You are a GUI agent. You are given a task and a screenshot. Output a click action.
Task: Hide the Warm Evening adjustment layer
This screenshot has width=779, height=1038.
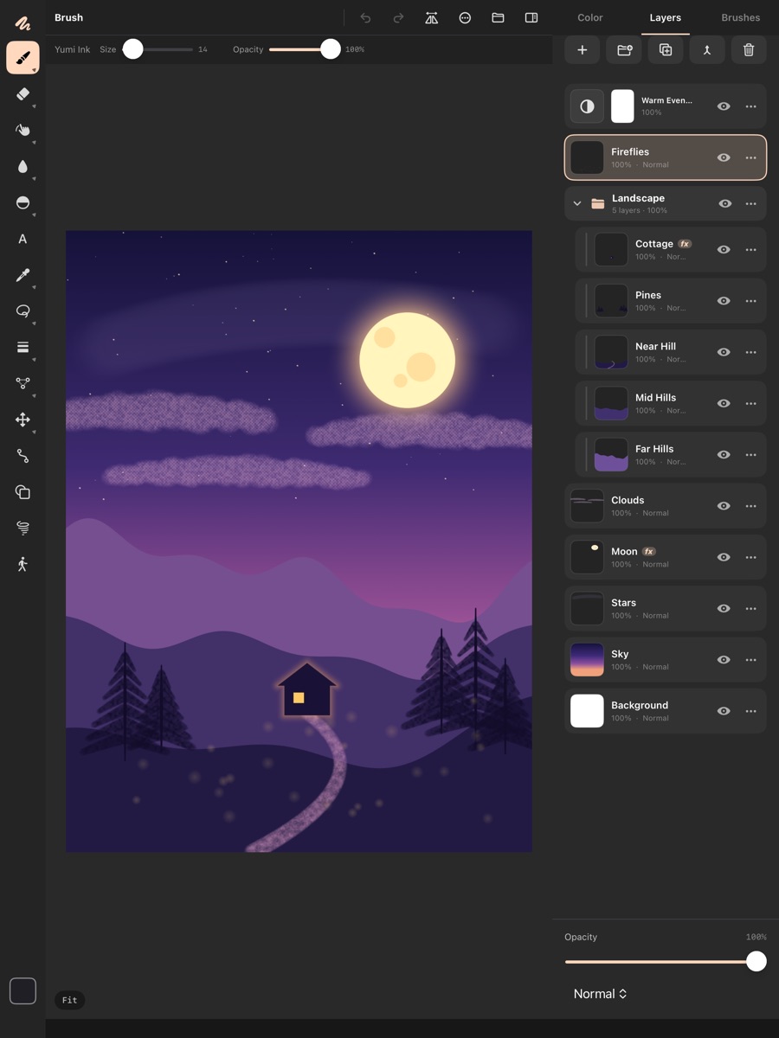(x=724, y=106)
